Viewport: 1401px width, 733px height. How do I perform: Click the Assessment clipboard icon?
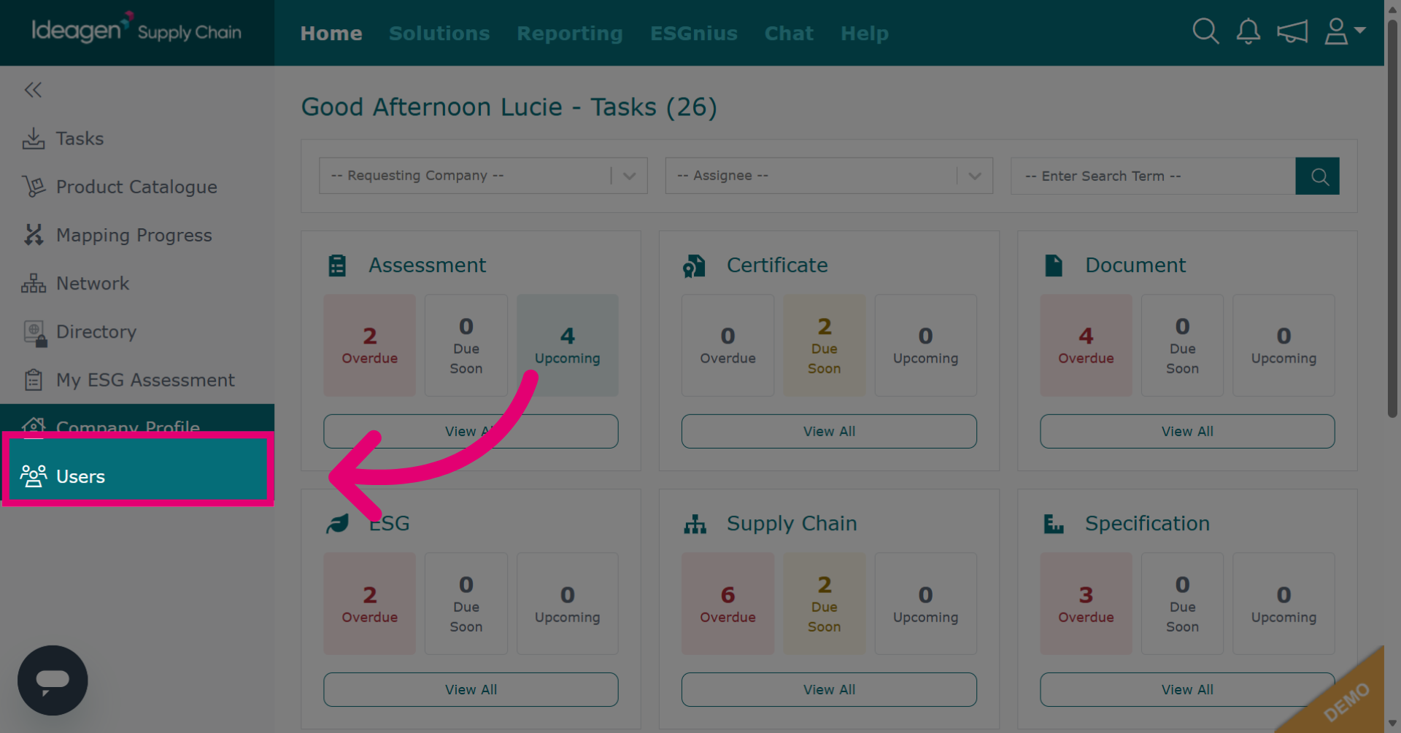click(337, 265)
